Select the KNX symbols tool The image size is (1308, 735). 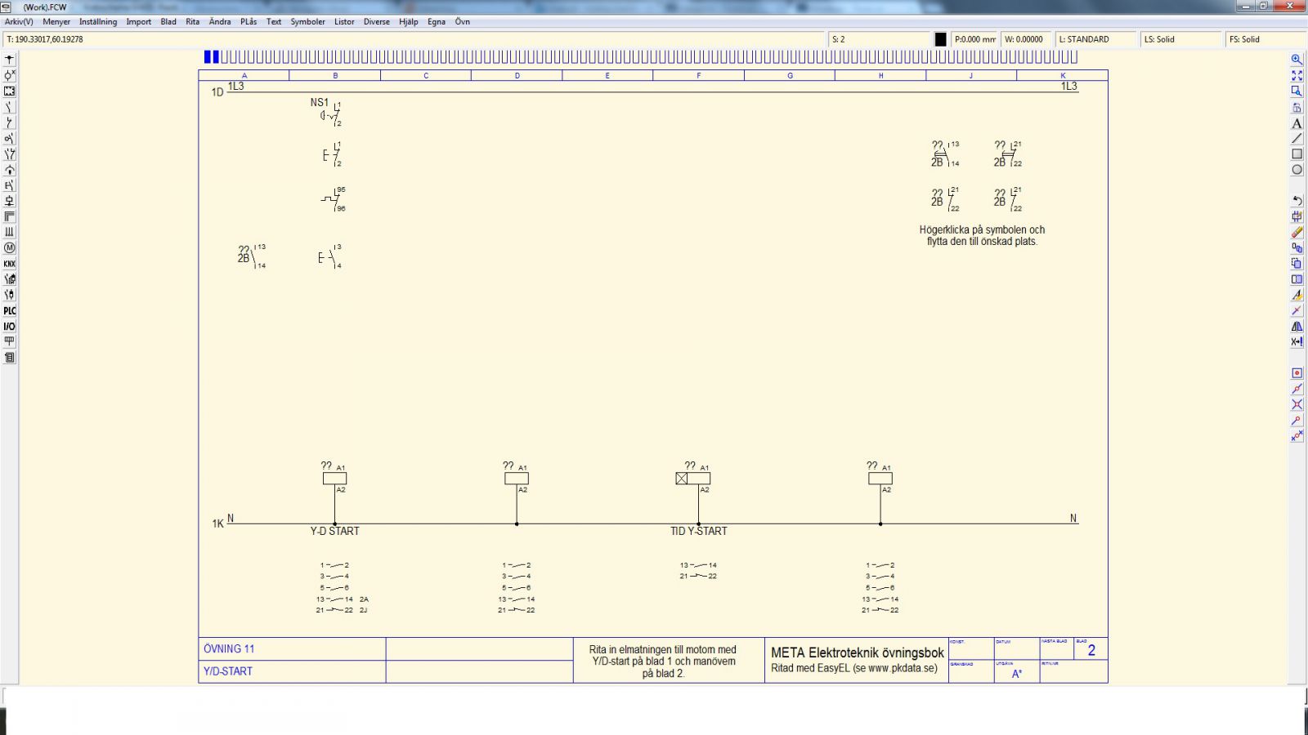click(9, 264)
